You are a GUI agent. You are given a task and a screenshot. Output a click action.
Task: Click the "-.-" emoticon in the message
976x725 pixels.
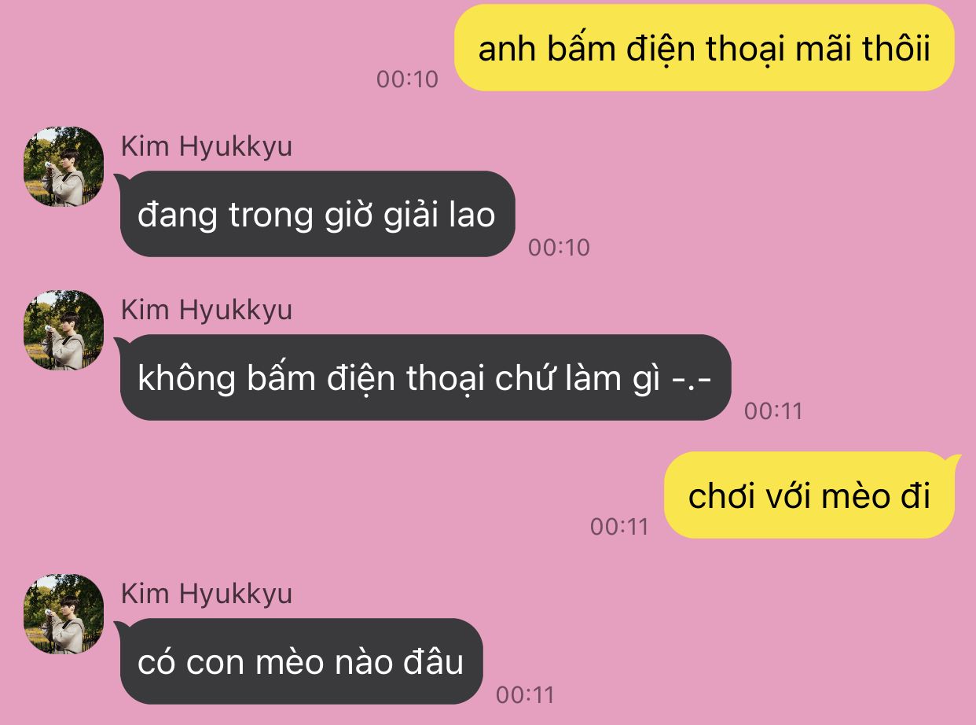point(692,380)
